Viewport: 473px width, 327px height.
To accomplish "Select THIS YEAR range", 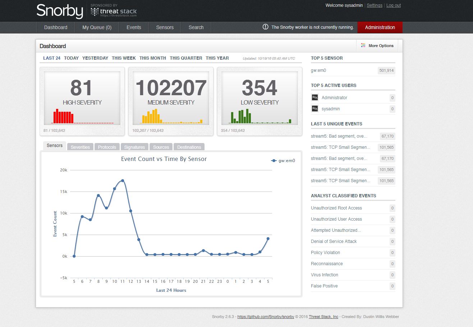I will [x=217, y=58].
